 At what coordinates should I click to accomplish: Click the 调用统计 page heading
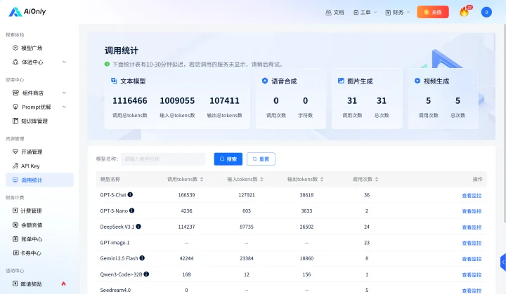pos(122,51)
